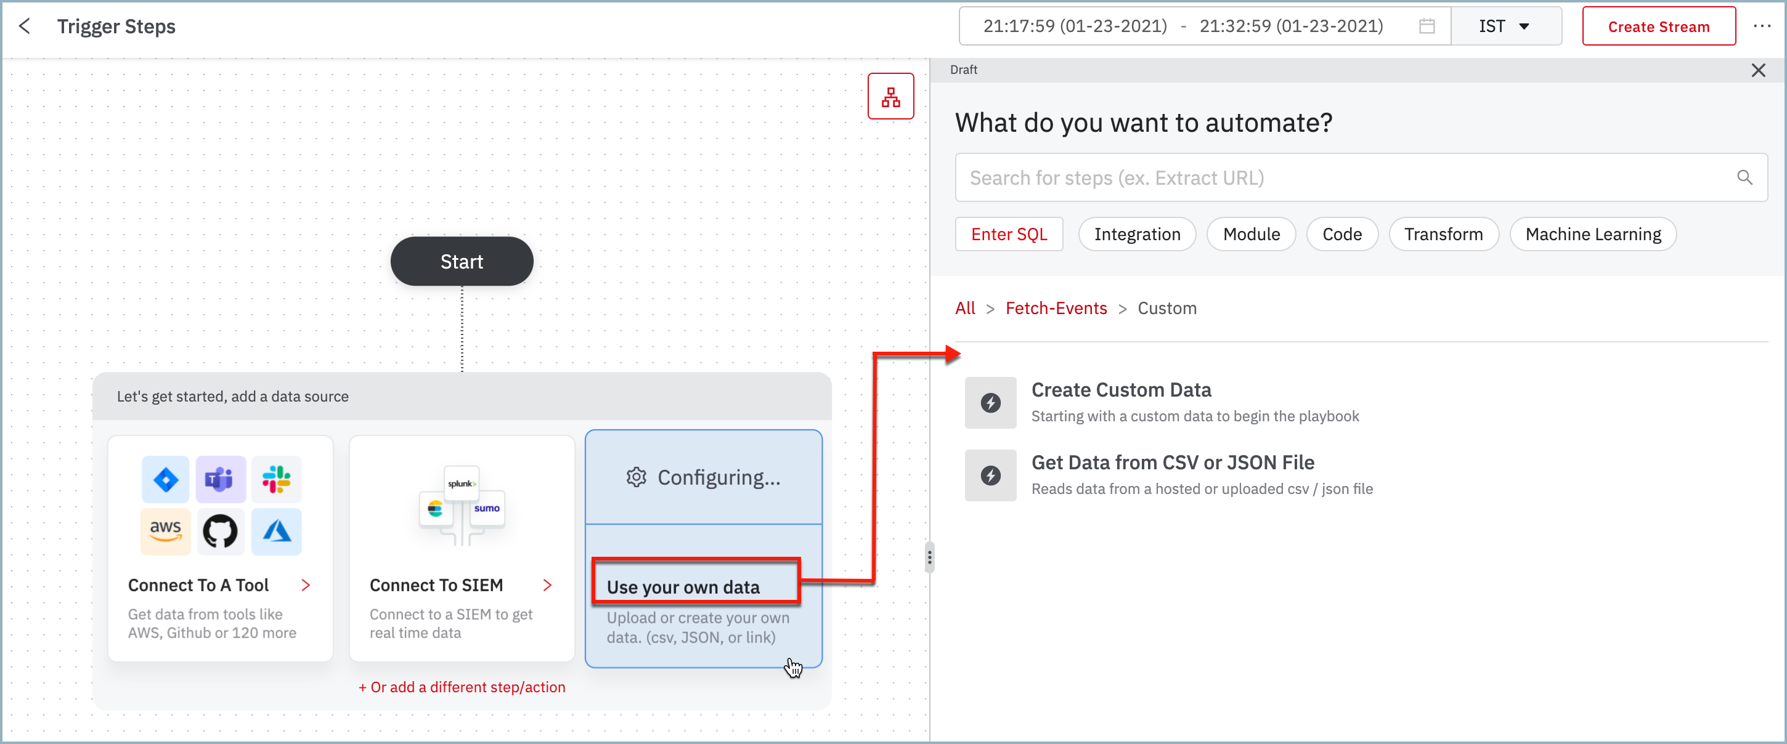Click the Jira diamond icon
The height and width of the screenshot is (744, 1787).
click(165, 480)
